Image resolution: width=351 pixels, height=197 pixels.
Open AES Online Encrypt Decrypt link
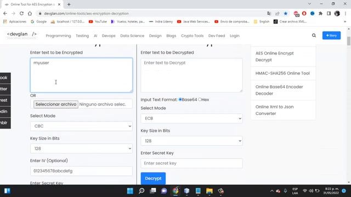click(274, 56)
